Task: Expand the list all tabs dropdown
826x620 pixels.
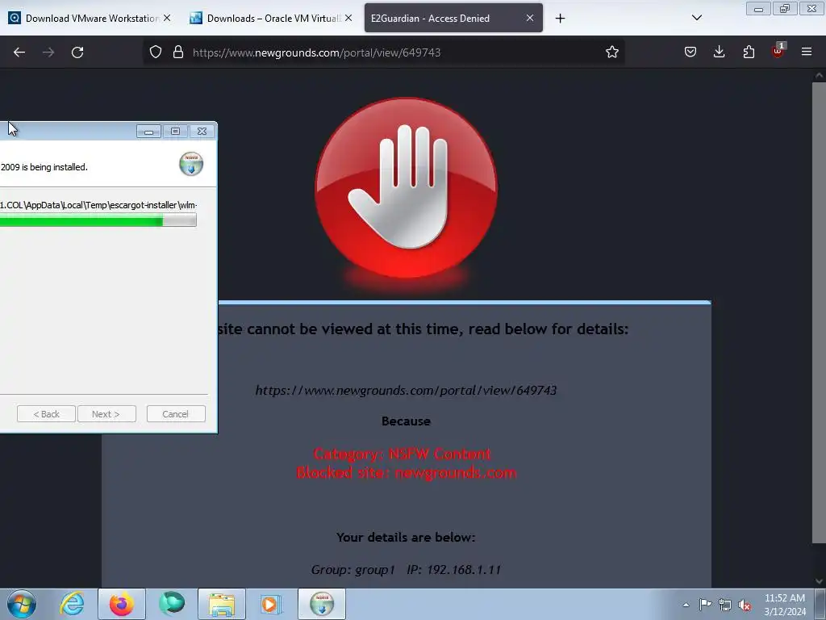Action: click(696, 19)
